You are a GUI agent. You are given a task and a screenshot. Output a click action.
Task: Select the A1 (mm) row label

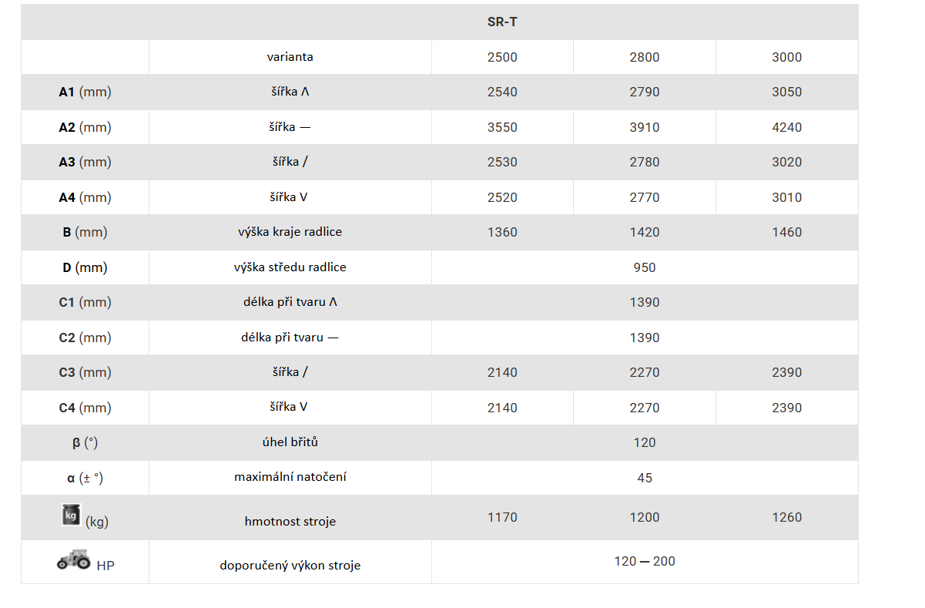tap(85, 92)
